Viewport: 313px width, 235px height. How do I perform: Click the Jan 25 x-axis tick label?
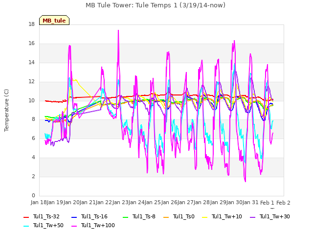click(x=153, y=203)
